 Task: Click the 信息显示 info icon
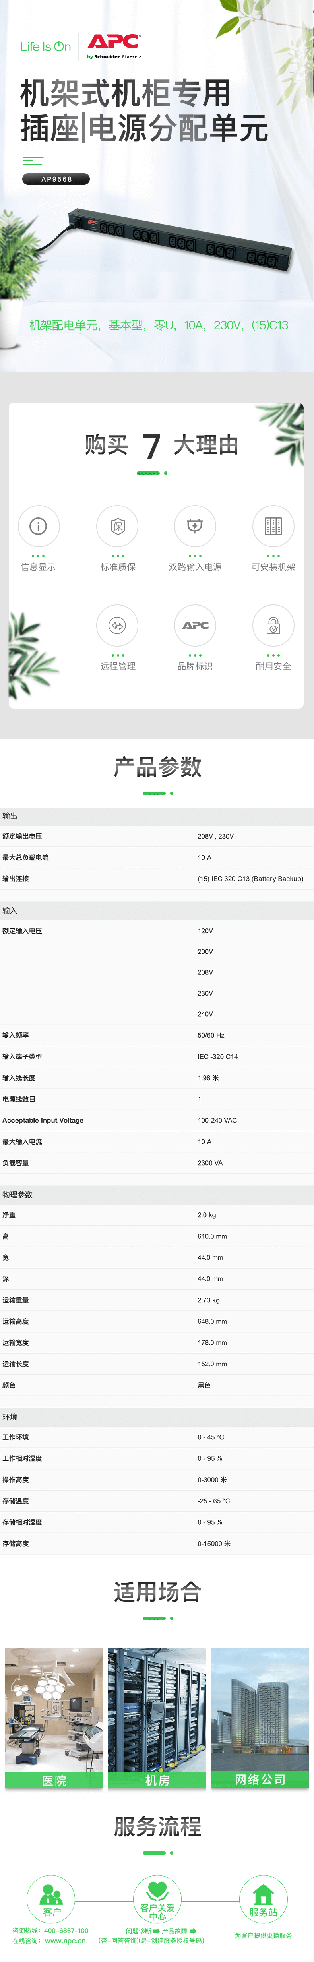[38, 525]
